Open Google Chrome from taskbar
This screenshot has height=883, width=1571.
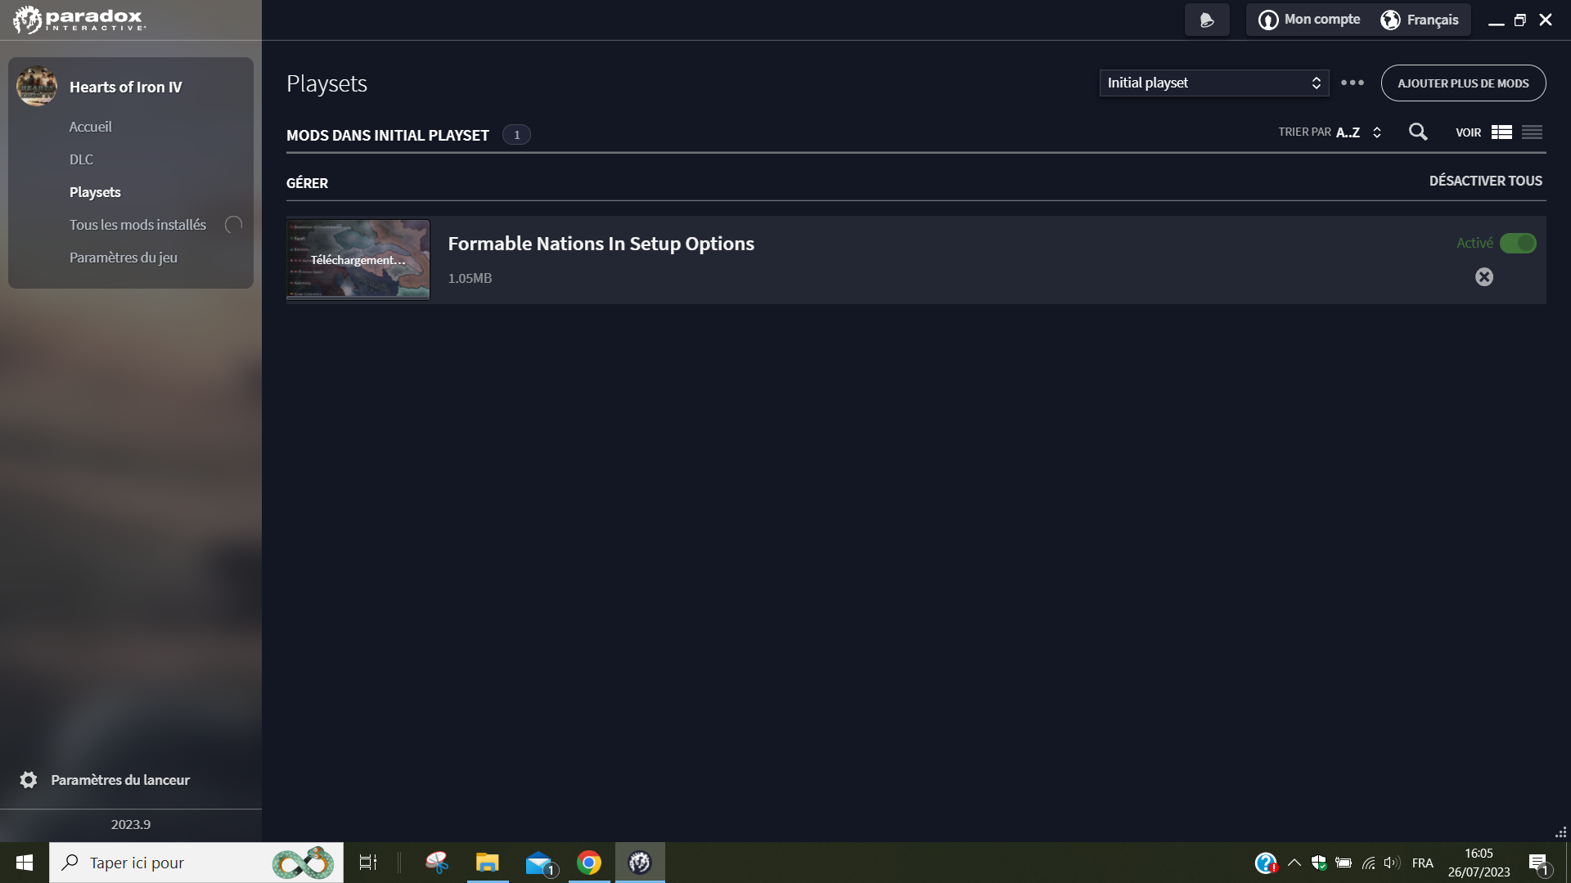(589, 863)
